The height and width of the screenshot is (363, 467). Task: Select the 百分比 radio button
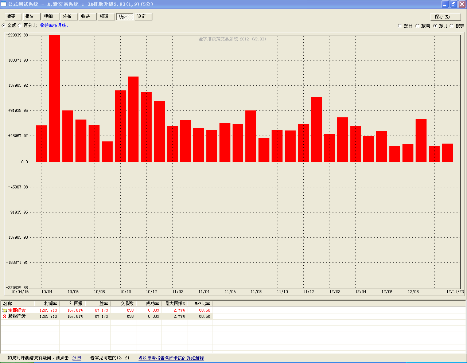(20, 26)
